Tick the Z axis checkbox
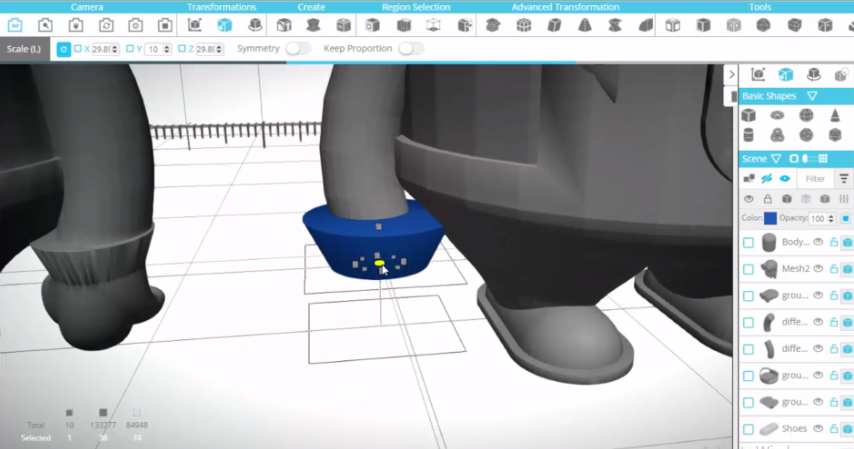The width and height of the screenshot is (854, 449). coord(182,49)
